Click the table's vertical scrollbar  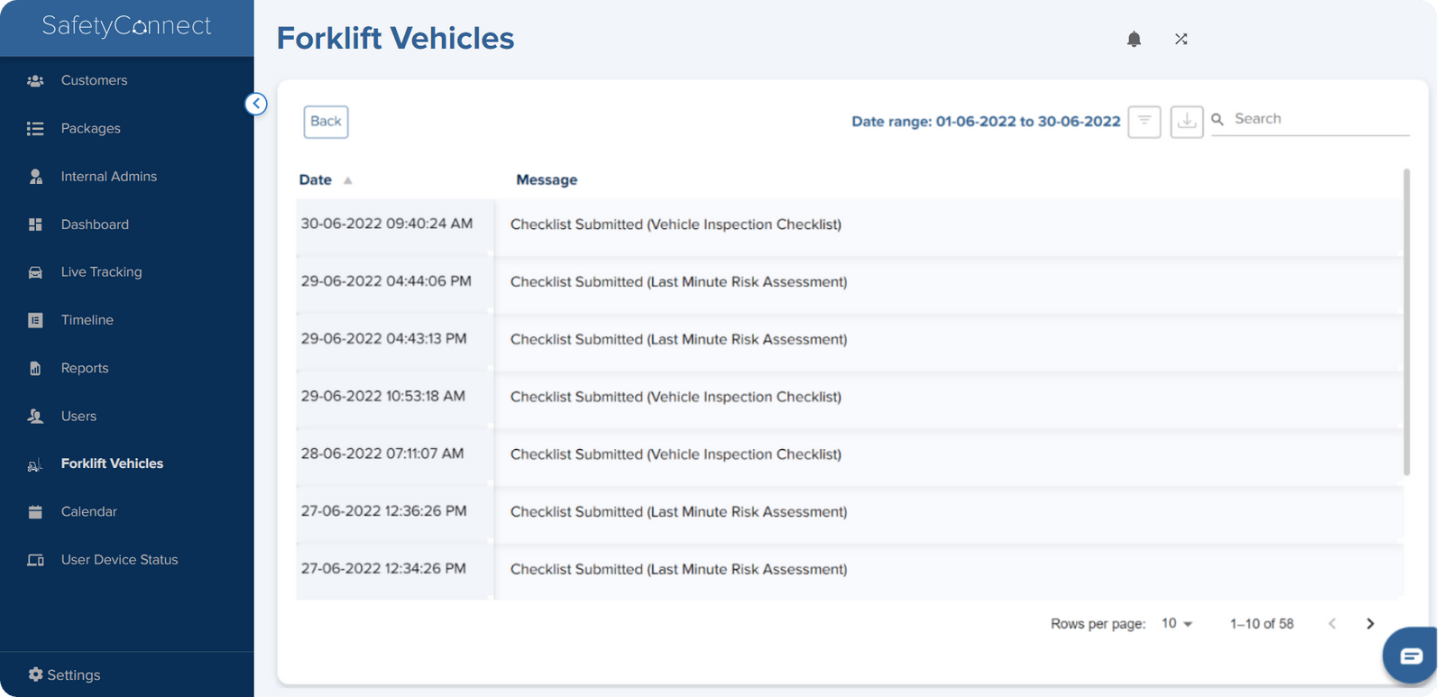click(1406, 320)
